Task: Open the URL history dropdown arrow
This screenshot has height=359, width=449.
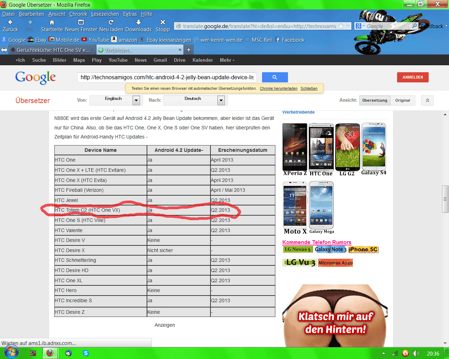Action: point(348,26)
